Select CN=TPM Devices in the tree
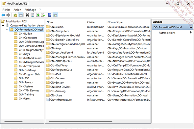This screenshot has height=129, width=194. point(29,90)
